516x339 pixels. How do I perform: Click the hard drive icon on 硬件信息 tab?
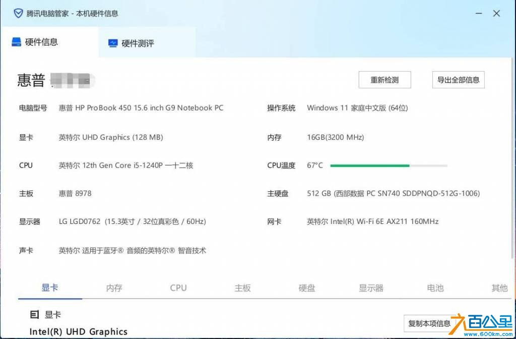coord(17,42)
